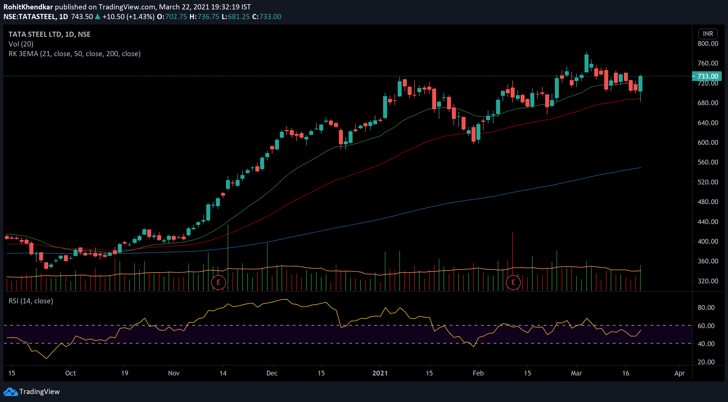Click the NSE:TATASTEEL, 1D symbol text
Image resolution: width=728 pixels, height=402 pixels.
click(x=36, y=17)
